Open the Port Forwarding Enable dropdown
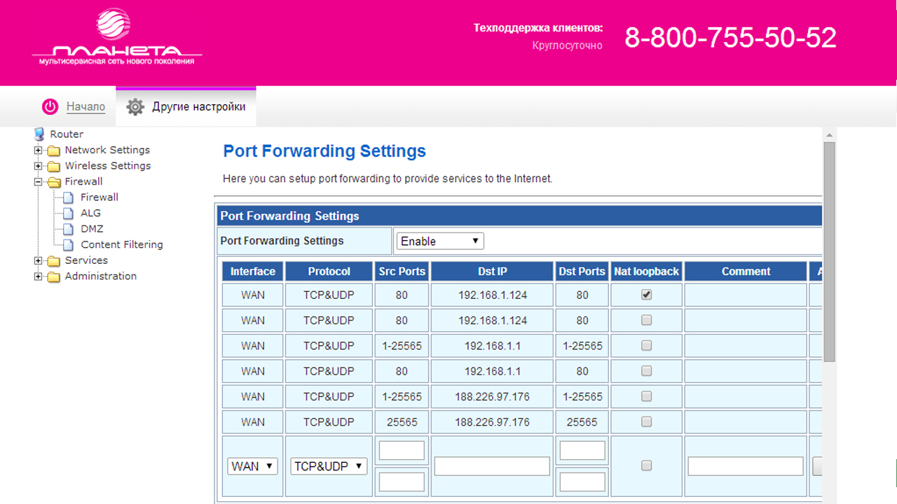897x504 pixels. click(x=440, y=241)
